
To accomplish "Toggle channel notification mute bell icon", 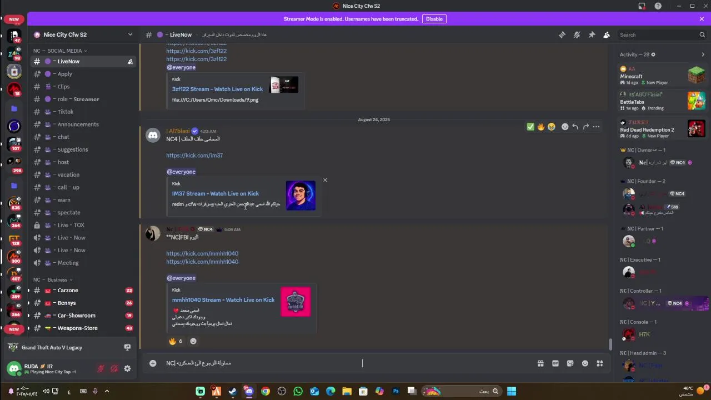I will pos(577,34).
